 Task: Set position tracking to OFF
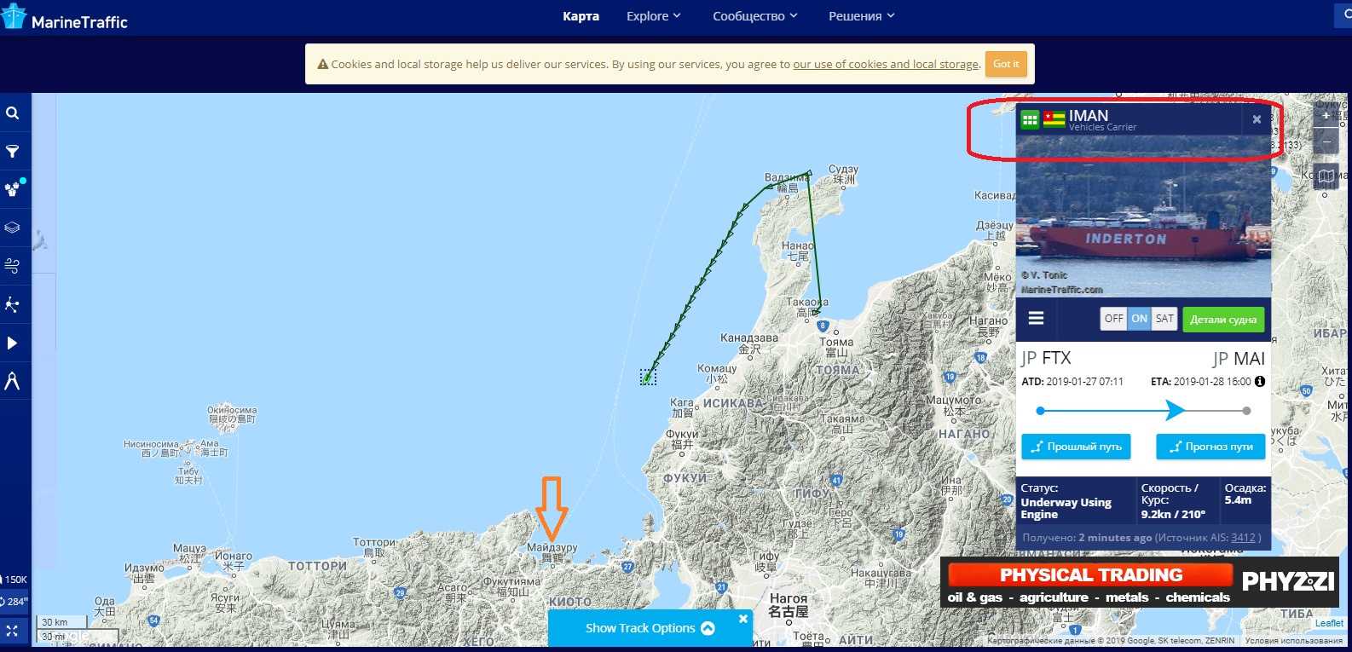coord(1113,319)
